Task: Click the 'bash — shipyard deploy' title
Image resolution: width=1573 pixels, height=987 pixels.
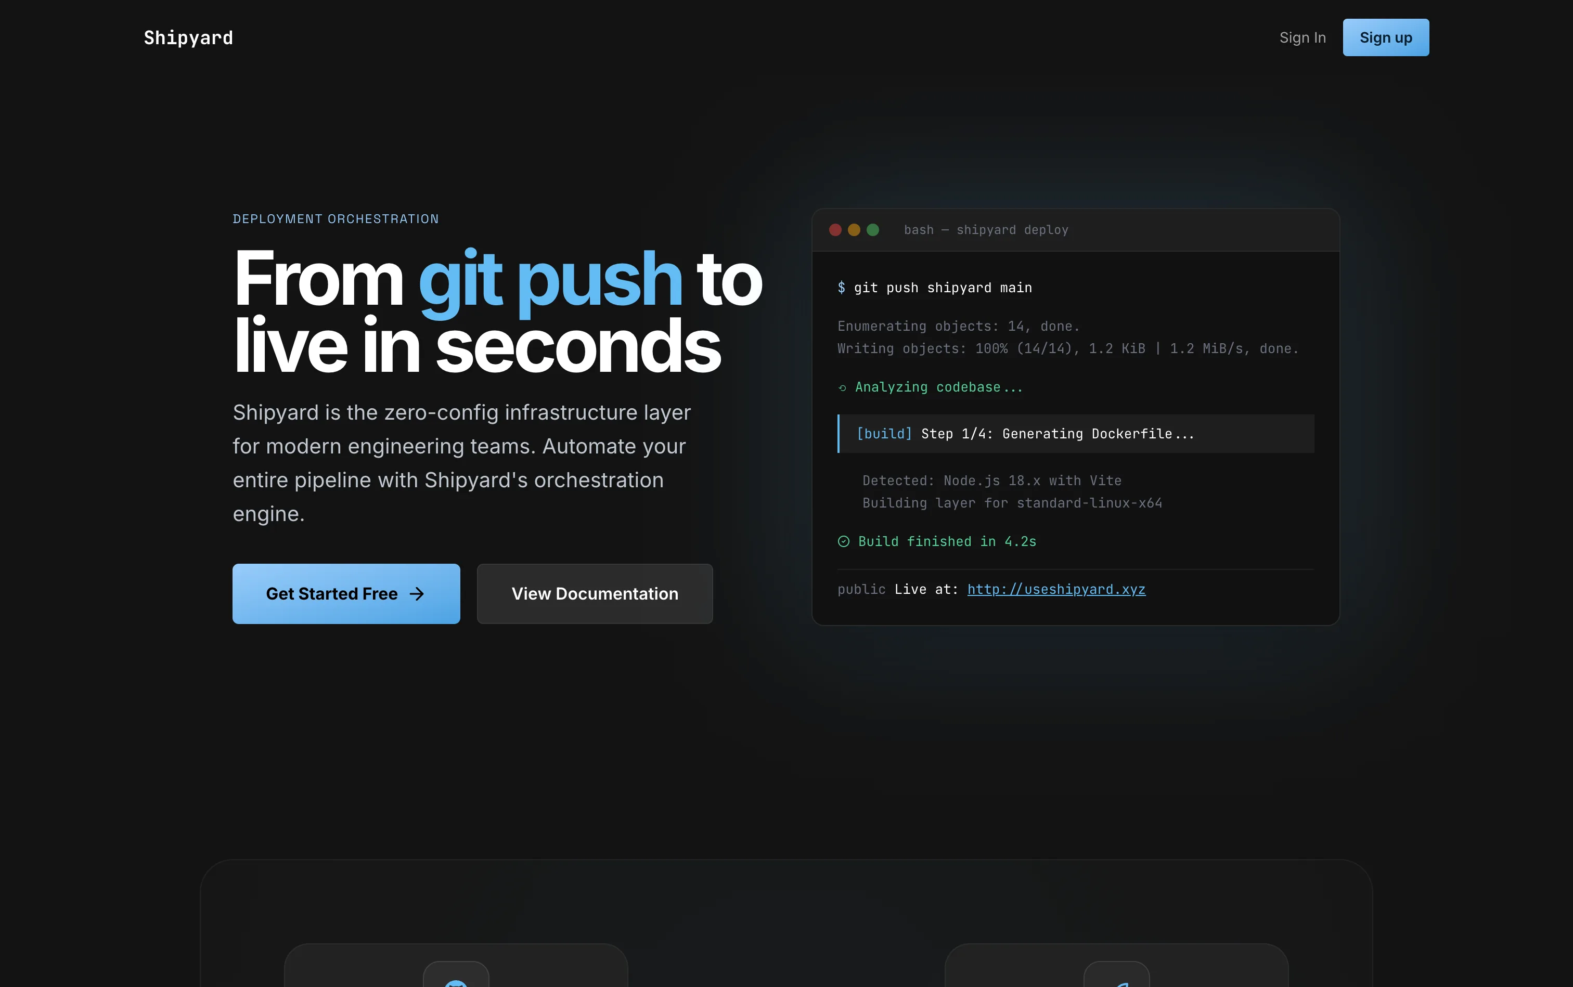Action: point(986,230)
